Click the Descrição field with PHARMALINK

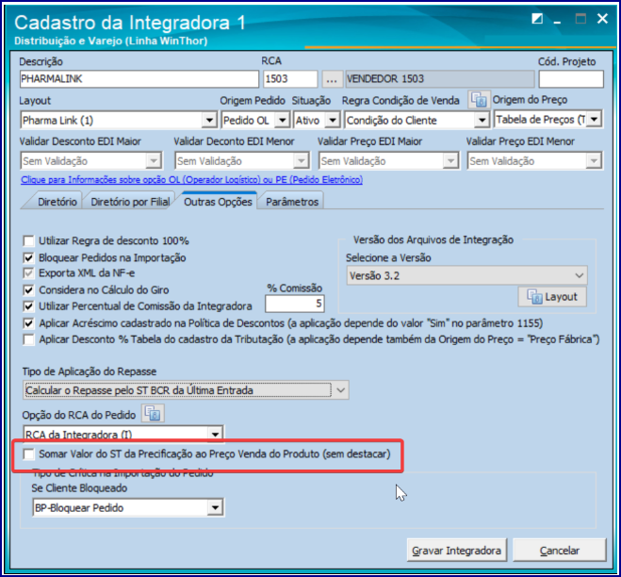click(139, 79)
